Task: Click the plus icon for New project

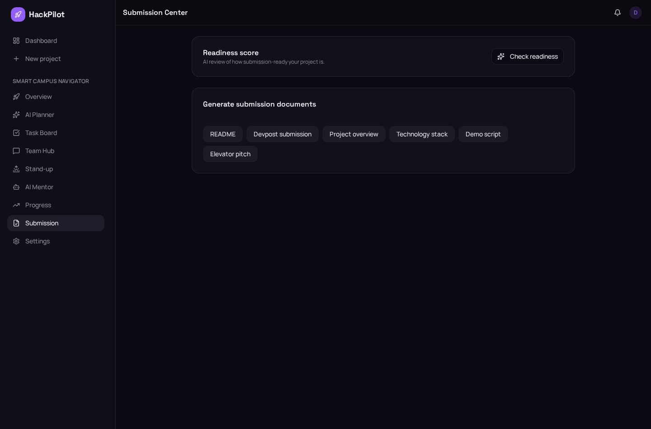Action: pyautogui.click(x=16, y=59)
